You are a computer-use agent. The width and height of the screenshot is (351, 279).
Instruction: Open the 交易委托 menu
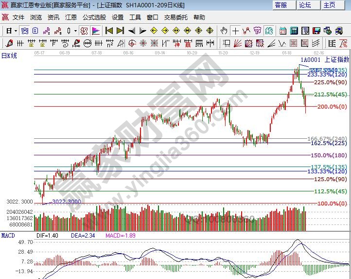click(175, 17)
